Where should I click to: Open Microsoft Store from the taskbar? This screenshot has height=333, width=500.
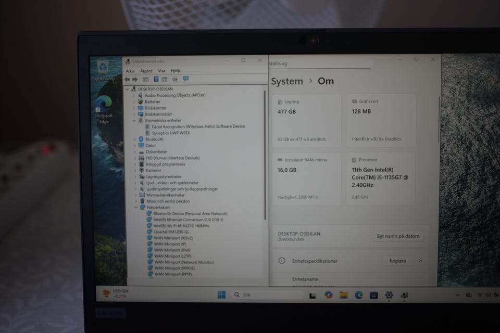[x=374, y=296]
